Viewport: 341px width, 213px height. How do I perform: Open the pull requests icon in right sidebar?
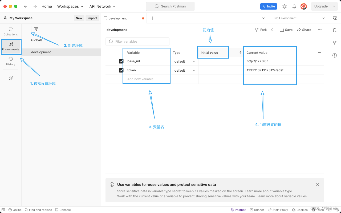pyautogui.click(x=335, y=30)
